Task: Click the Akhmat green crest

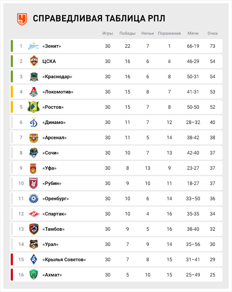Action: click(x=34, y=274)
